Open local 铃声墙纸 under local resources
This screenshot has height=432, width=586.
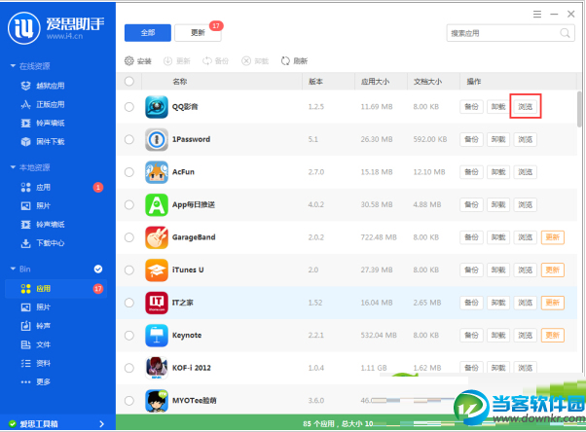(x=43, y=224)
